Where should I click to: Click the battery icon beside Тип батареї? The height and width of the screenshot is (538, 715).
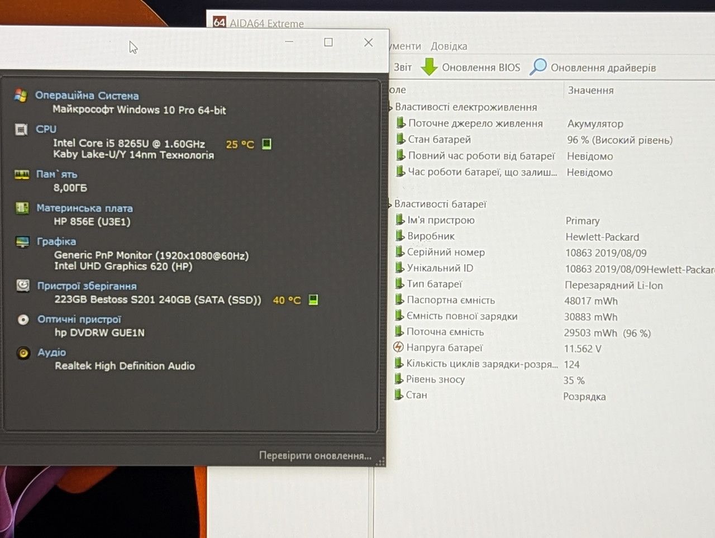[x=399, y=284]
